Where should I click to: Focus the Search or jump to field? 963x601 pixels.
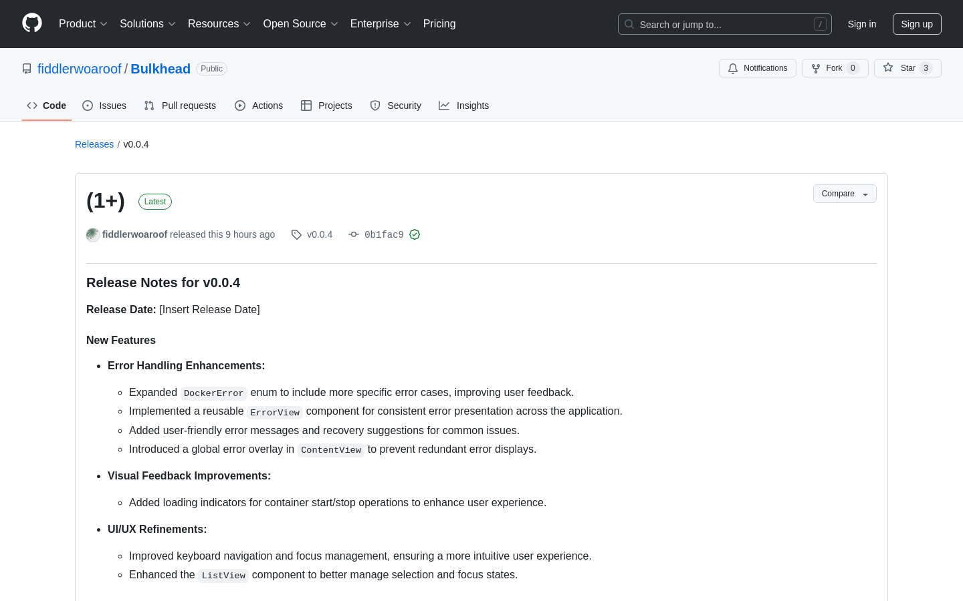coord(725,24)
